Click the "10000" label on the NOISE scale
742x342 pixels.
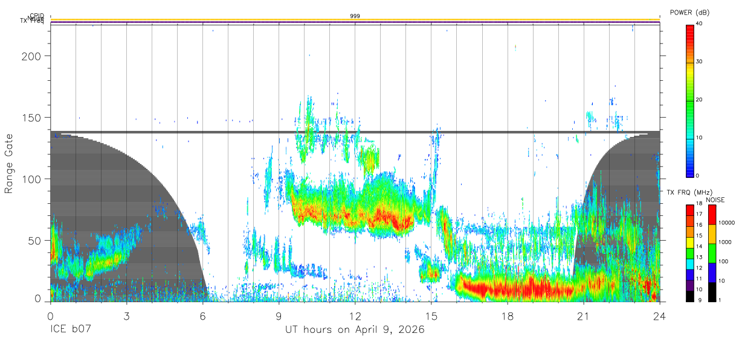727,223
